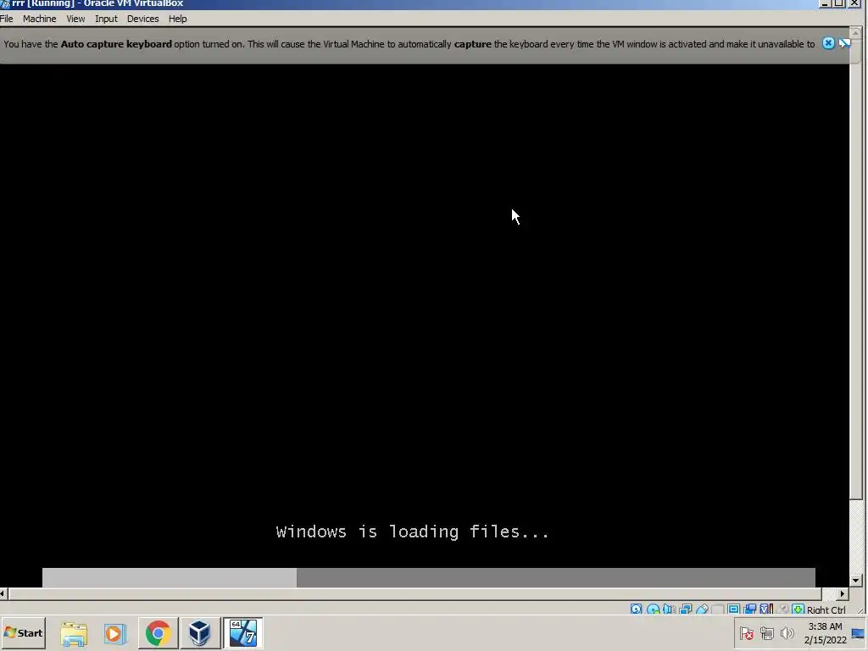Click the audio status indicator
This screenshot has height=651, width=868.
click(670, 609)
